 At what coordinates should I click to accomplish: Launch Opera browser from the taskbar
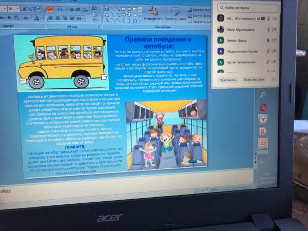[263, 107]
